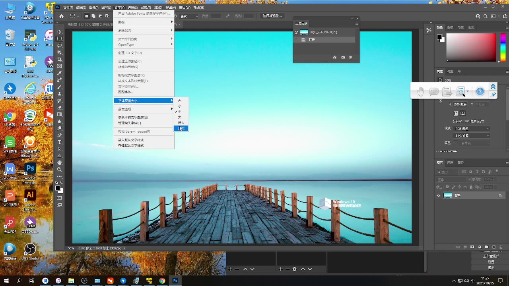Viewport: 509px width, 286px height.
Task: Select the Lasso tool
Action: (x=60, y=46)
